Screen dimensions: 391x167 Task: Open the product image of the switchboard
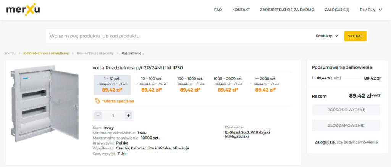point(45,104)
